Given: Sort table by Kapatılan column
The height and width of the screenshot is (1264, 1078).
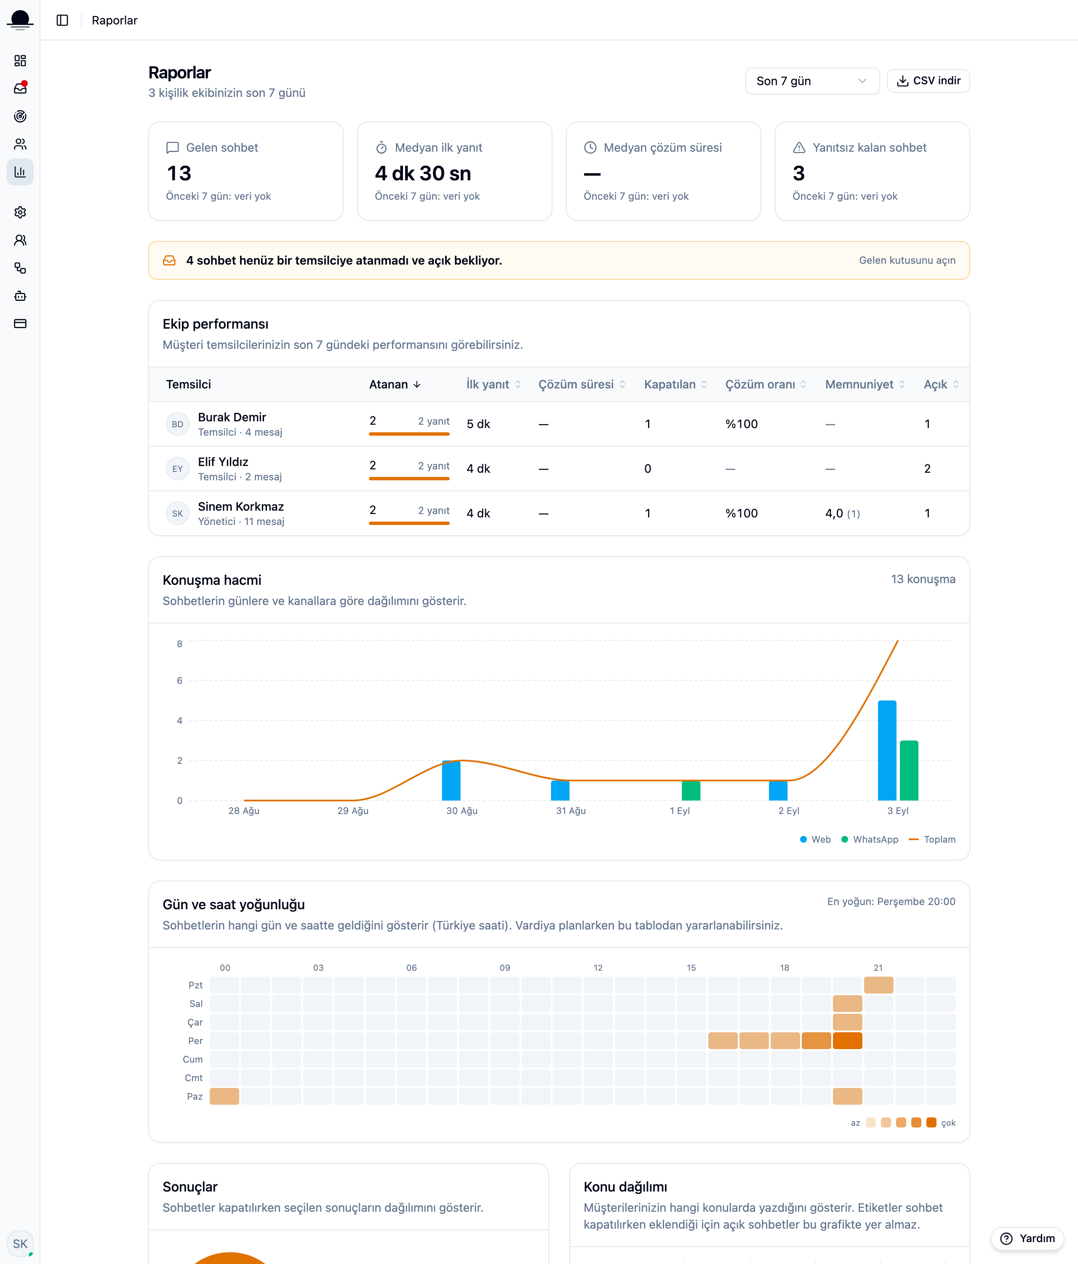Looking at the screenshot, I should [x=676, y=384].
